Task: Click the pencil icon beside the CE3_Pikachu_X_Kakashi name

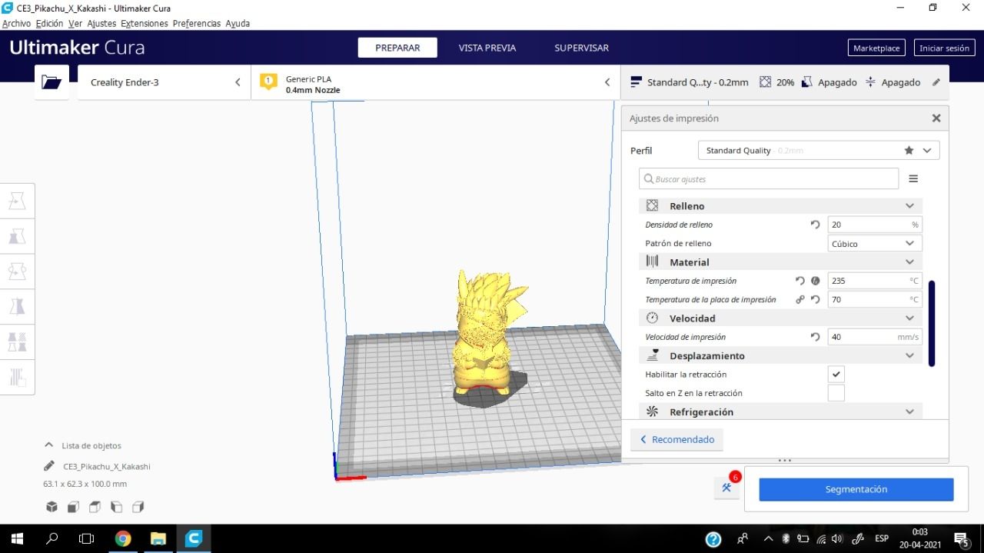Action: [49, 466]
